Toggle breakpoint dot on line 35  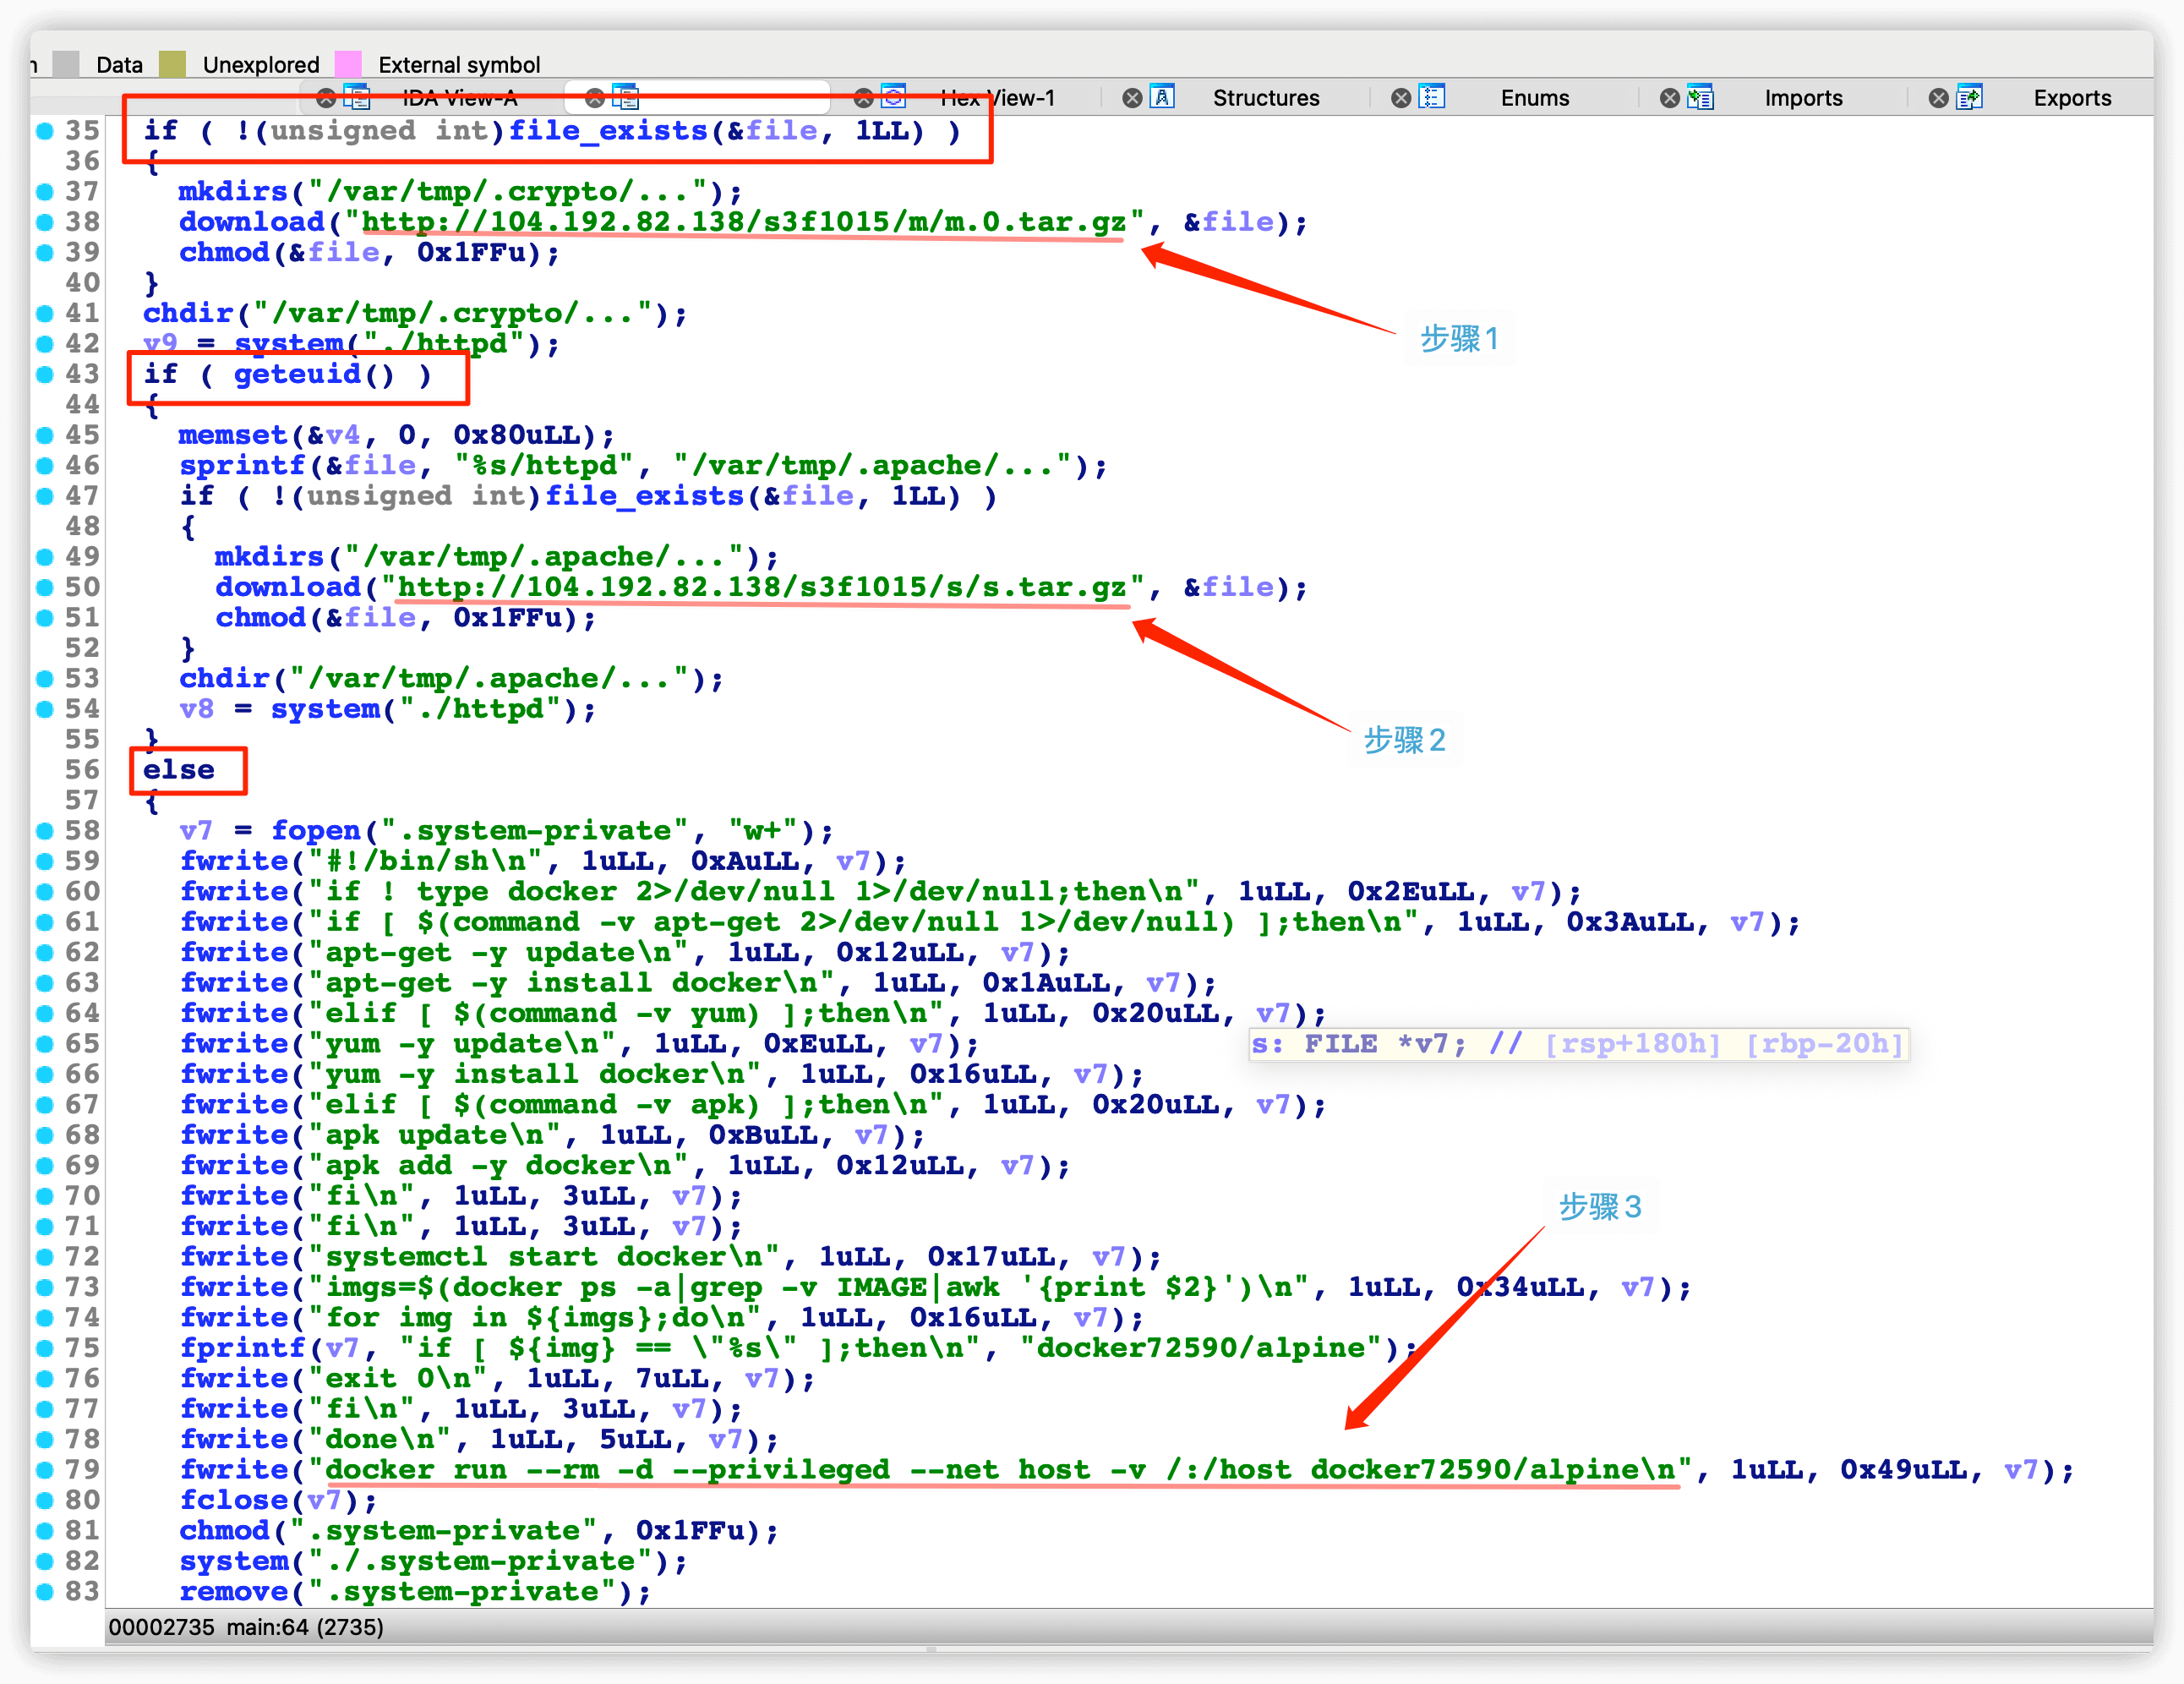coord(44,130)
